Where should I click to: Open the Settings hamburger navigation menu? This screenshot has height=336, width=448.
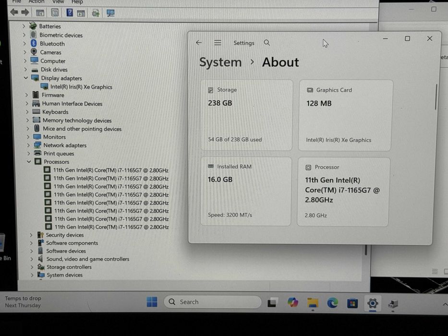point(218,43)
